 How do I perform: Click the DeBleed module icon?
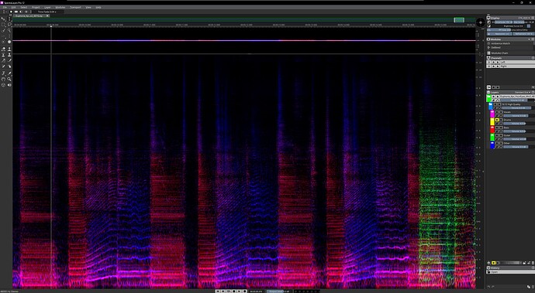[x=488, y=48]
